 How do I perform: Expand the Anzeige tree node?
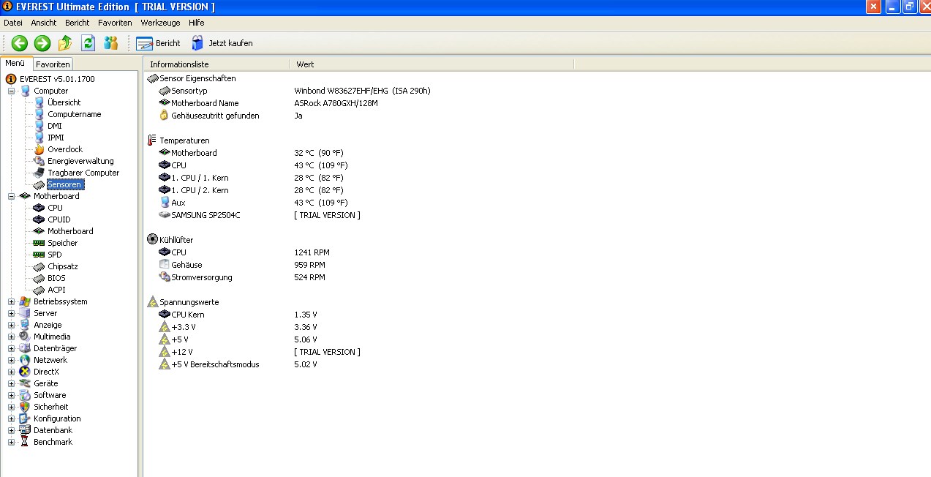pyautogui.click(x=12, y=325)
